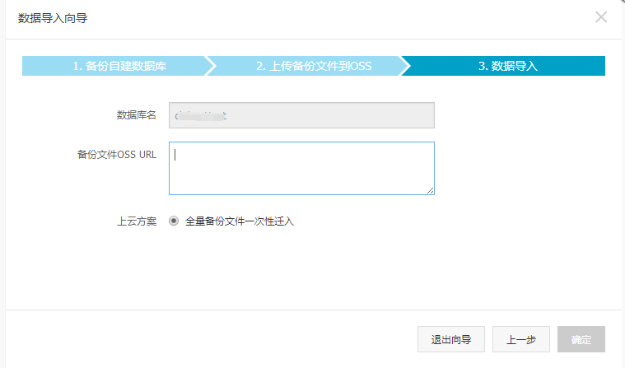Confirm import with the 确定 button

click(x=581, y=339)
